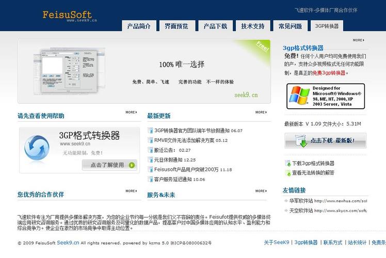Click the green arrow on 点击了解使用
386x258 pixels.
[x=132, y=165]
